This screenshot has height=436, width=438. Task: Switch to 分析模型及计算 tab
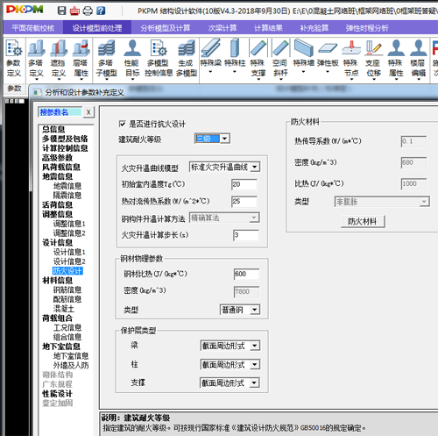tap(166, 28)
